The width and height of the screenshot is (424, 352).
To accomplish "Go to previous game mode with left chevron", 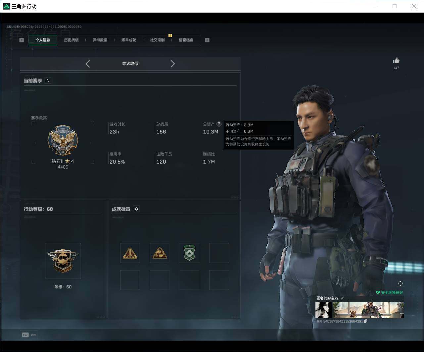I will click(x=88, y=64).
